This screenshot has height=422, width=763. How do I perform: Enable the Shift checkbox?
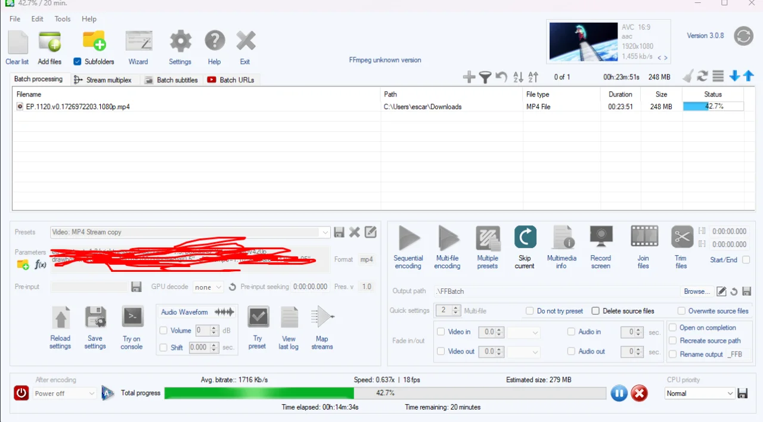(x=163, y=347)
